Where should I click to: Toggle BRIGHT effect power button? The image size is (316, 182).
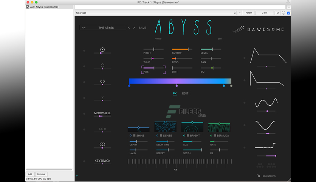(184, 136)
